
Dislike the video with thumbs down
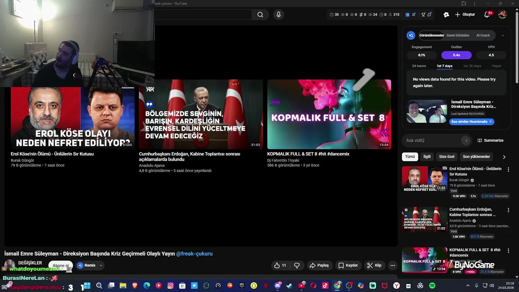pyautogui.click(x=297, y=265)
